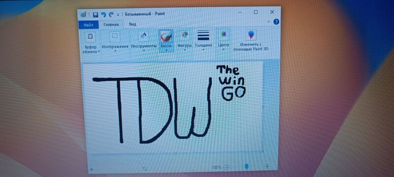Open the Толщина line thickness icon
Viewport: 394px width, 177px height.
[203, 35]
